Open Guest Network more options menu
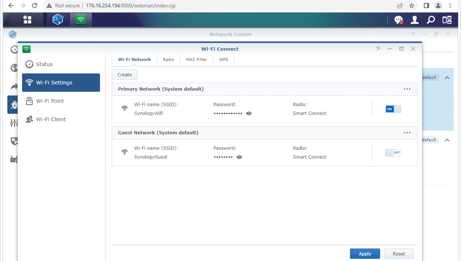 click(407, 133)
